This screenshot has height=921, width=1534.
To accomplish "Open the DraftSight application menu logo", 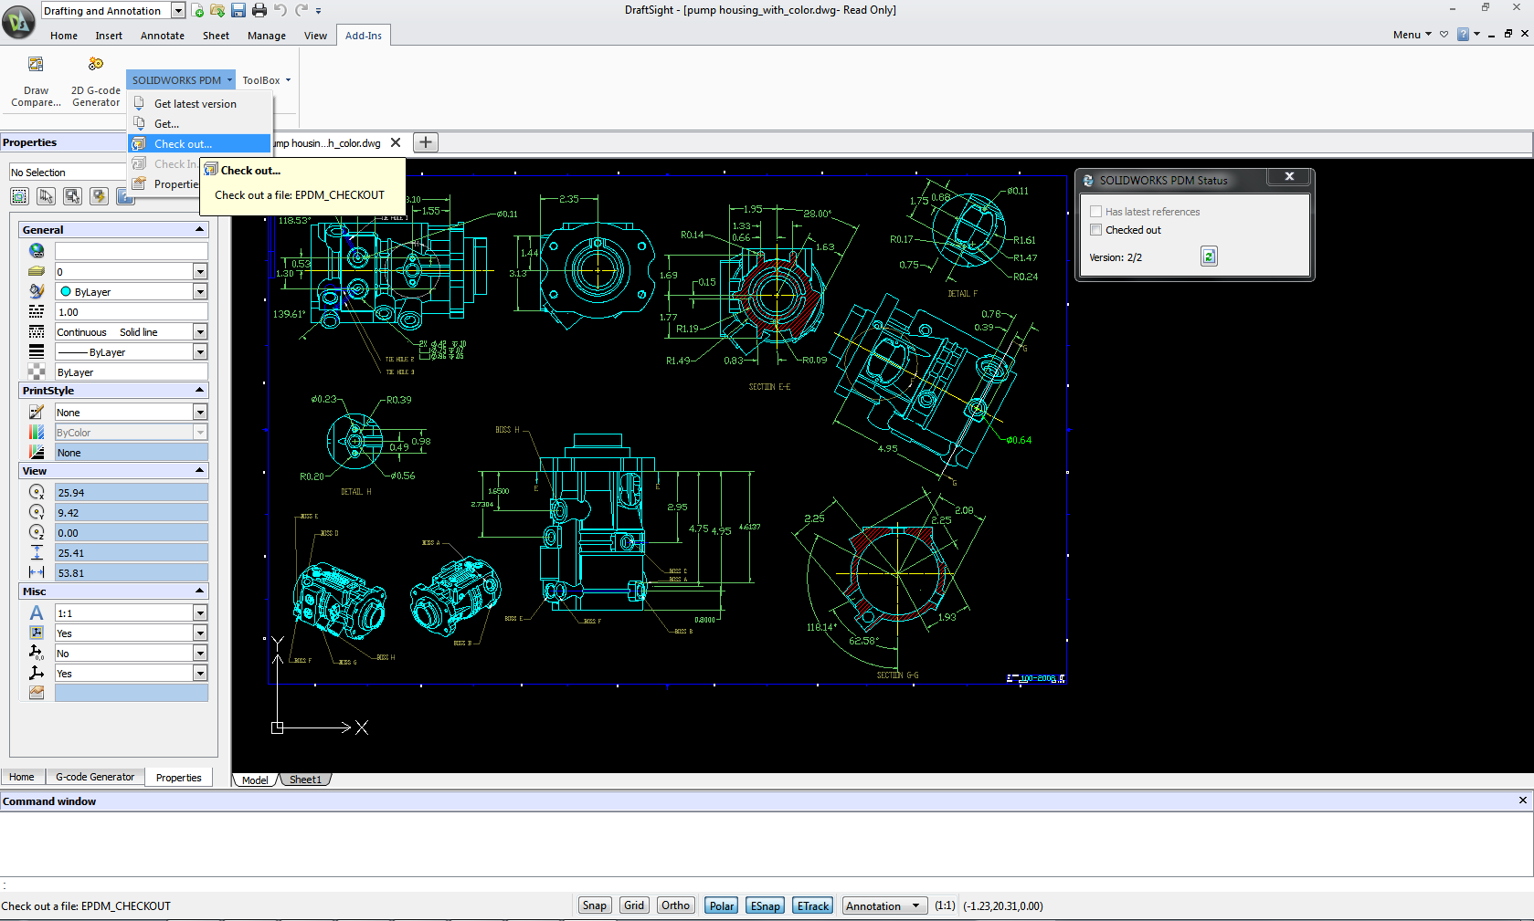I will click(18, 23).
